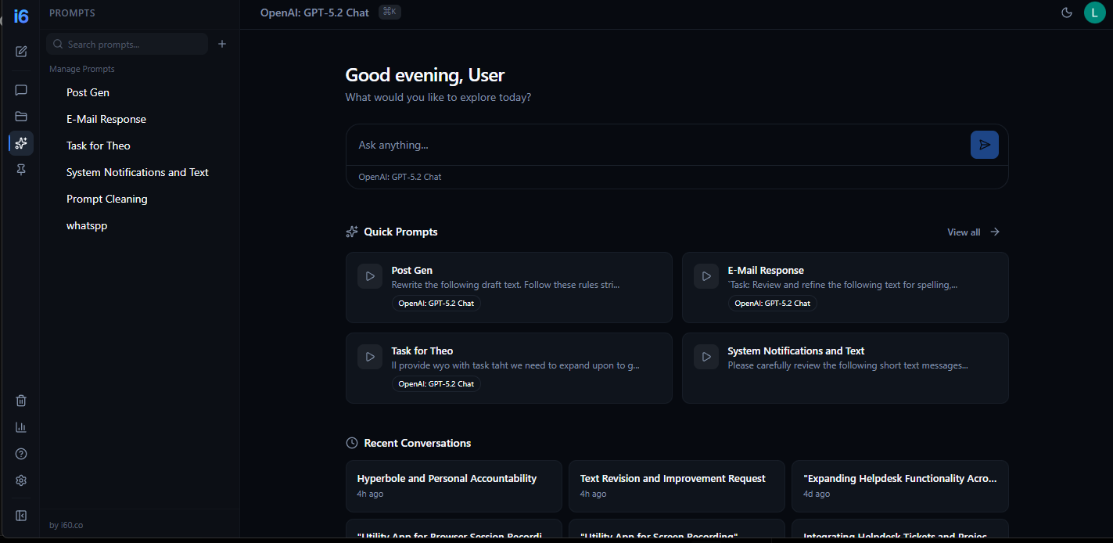Open a new chat with the compose icon

tap(20, 51)
